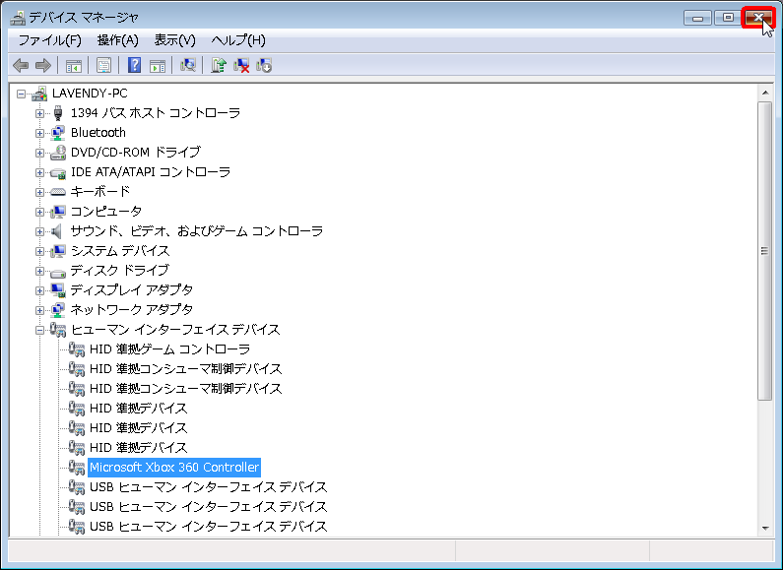Click the Bluetooth category icon
Viewport: 783px width, 570px height.
58,133
